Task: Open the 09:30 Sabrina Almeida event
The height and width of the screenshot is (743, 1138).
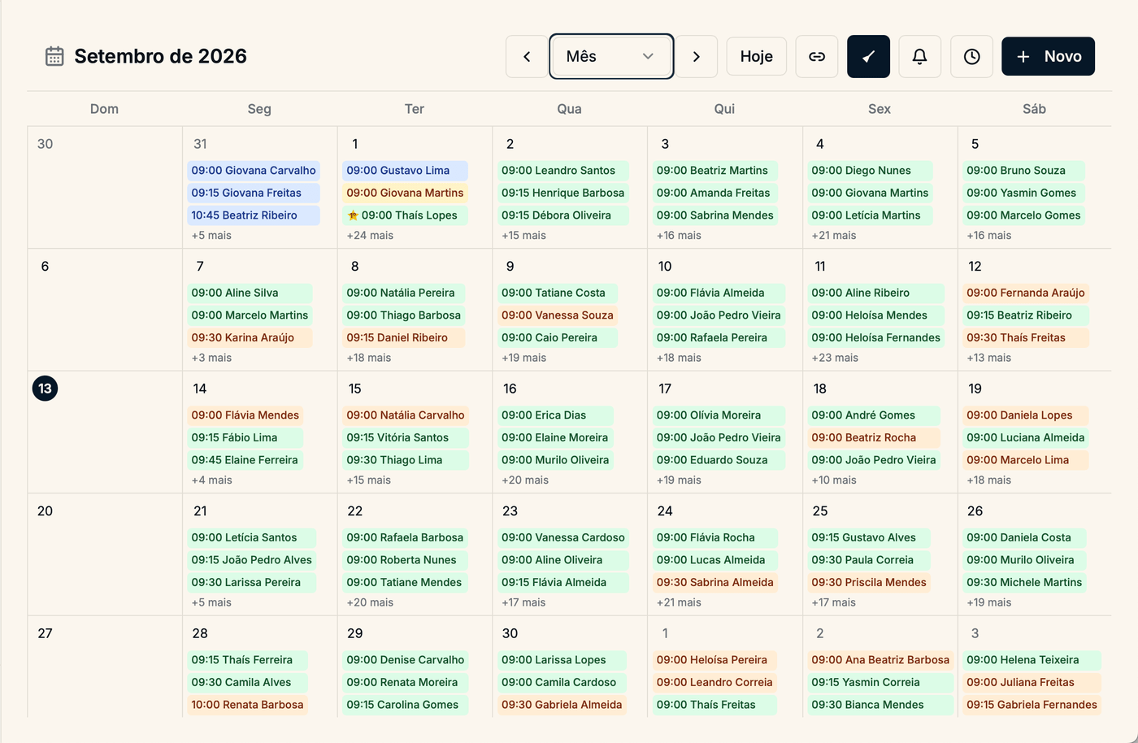Action: click(715, 582)
